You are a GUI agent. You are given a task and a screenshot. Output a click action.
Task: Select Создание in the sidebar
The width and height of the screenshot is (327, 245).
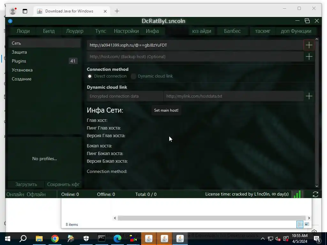pyautogui.click(x=45, y=79)
